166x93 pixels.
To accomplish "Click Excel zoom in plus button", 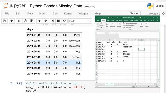I will click(154, 86).
